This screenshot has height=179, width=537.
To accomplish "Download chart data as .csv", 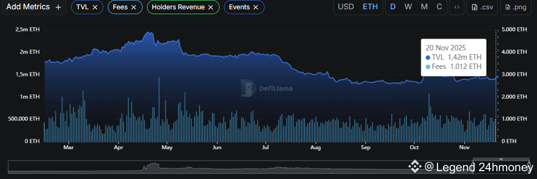I will (482, 7).
